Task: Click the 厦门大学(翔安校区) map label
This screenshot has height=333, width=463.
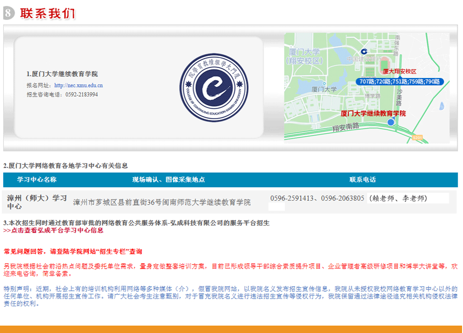Action: pyautogui.click(x=304, y=56)
